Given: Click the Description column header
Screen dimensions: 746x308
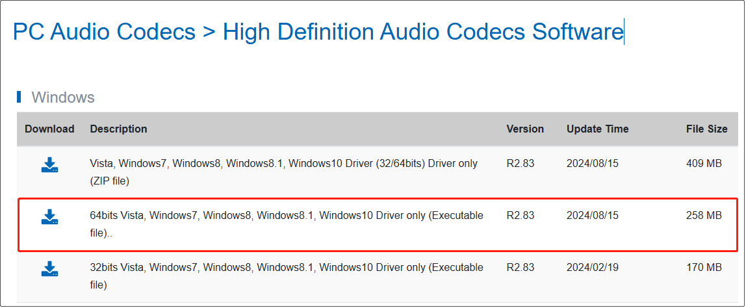Looking at the screenshot, I should point(118,129).
